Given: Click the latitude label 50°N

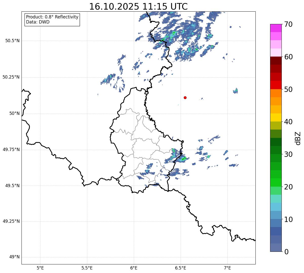Looking at the screenshot, I should pyautogui.click(x=15, y=113).
